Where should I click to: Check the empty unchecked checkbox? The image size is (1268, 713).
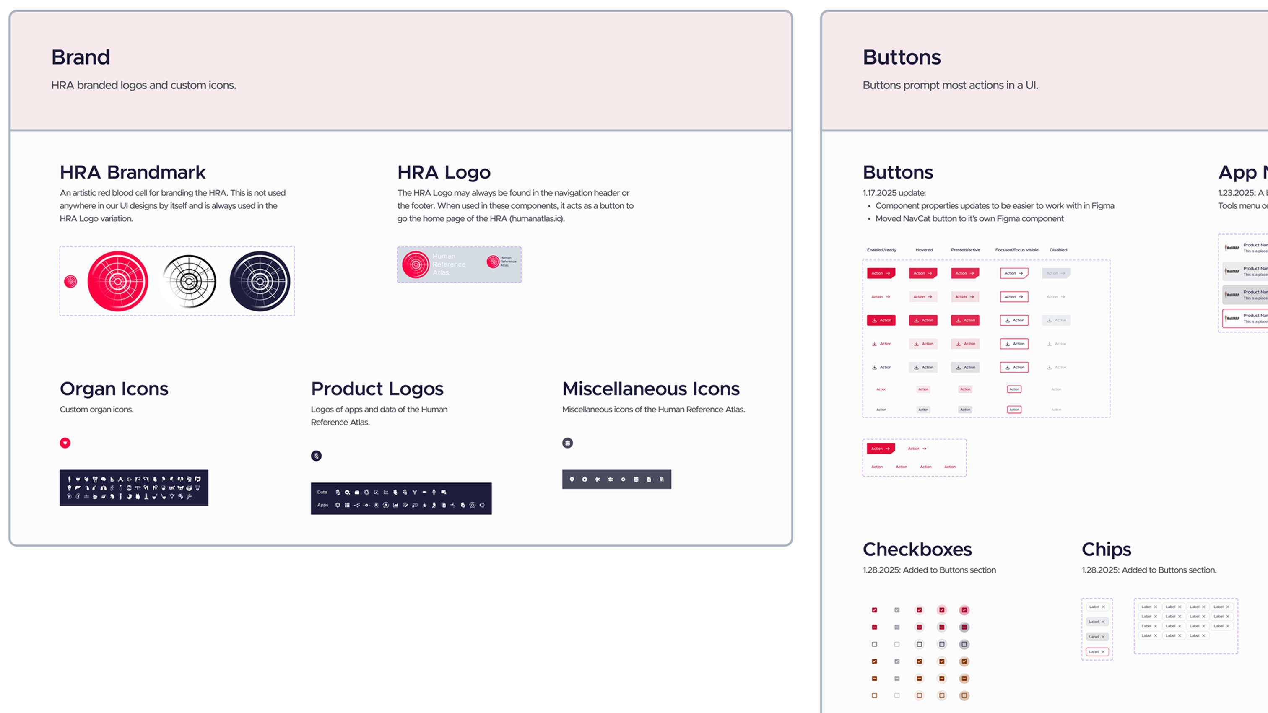click(x=875, y=645)
